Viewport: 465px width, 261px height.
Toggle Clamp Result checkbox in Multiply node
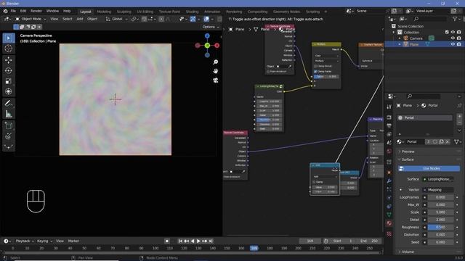[x=315, y=66]
